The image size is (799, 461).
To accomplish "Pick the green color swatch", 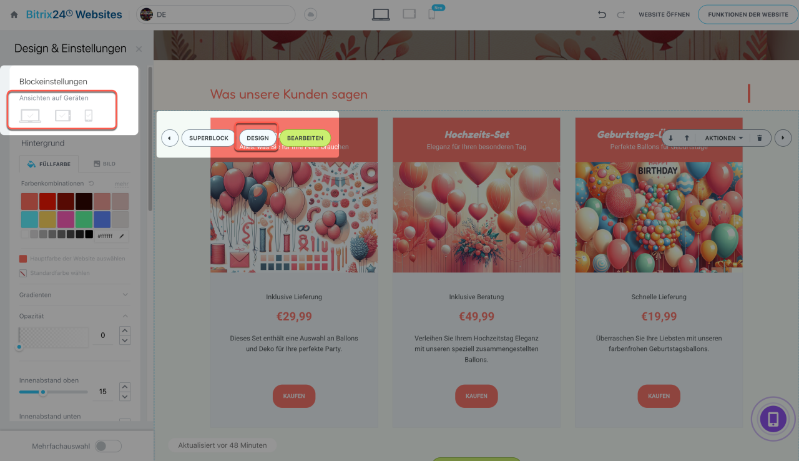I will tap(84, 219).
